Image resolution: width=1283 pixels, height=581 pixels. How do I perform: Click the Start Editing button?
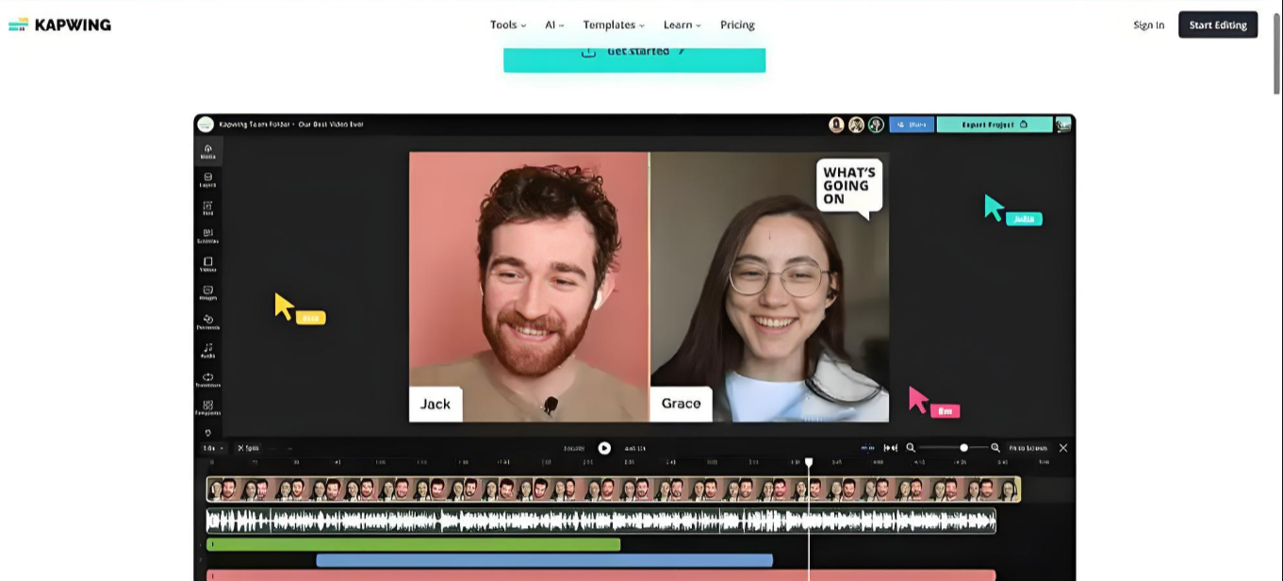(1218, 25)
